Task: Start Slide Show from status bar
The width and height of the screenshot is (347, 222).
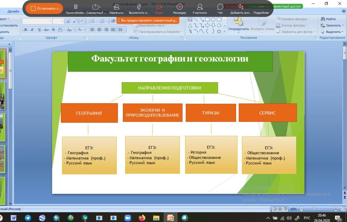Action: (x=285, y=209)
